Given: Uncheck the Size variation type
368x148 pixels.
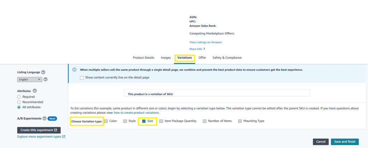Looking at the screenshot, I should point(144,121).
